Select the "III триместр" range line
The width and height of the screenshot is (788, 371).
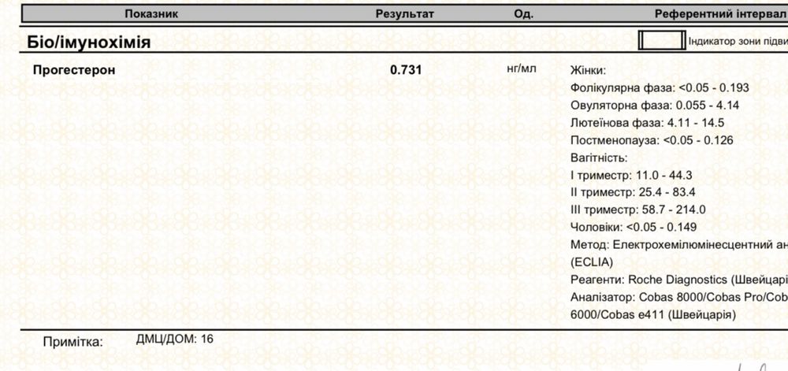[637, 210]
